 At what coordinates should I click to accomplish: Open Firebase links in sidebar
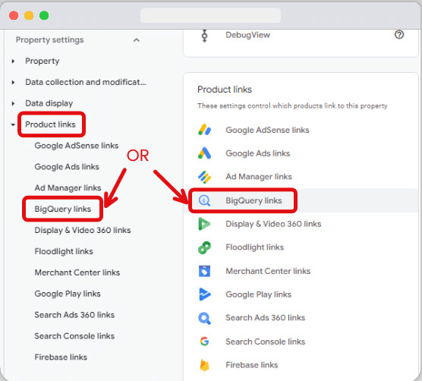click(61, 357)
